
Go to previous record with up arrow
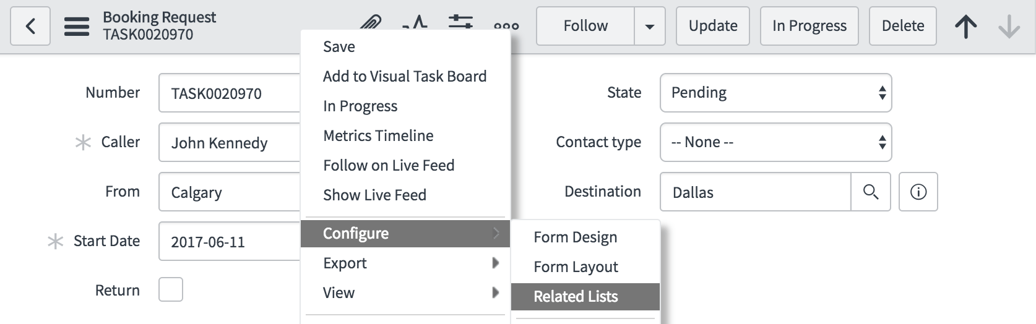click(x=965, y=26)
